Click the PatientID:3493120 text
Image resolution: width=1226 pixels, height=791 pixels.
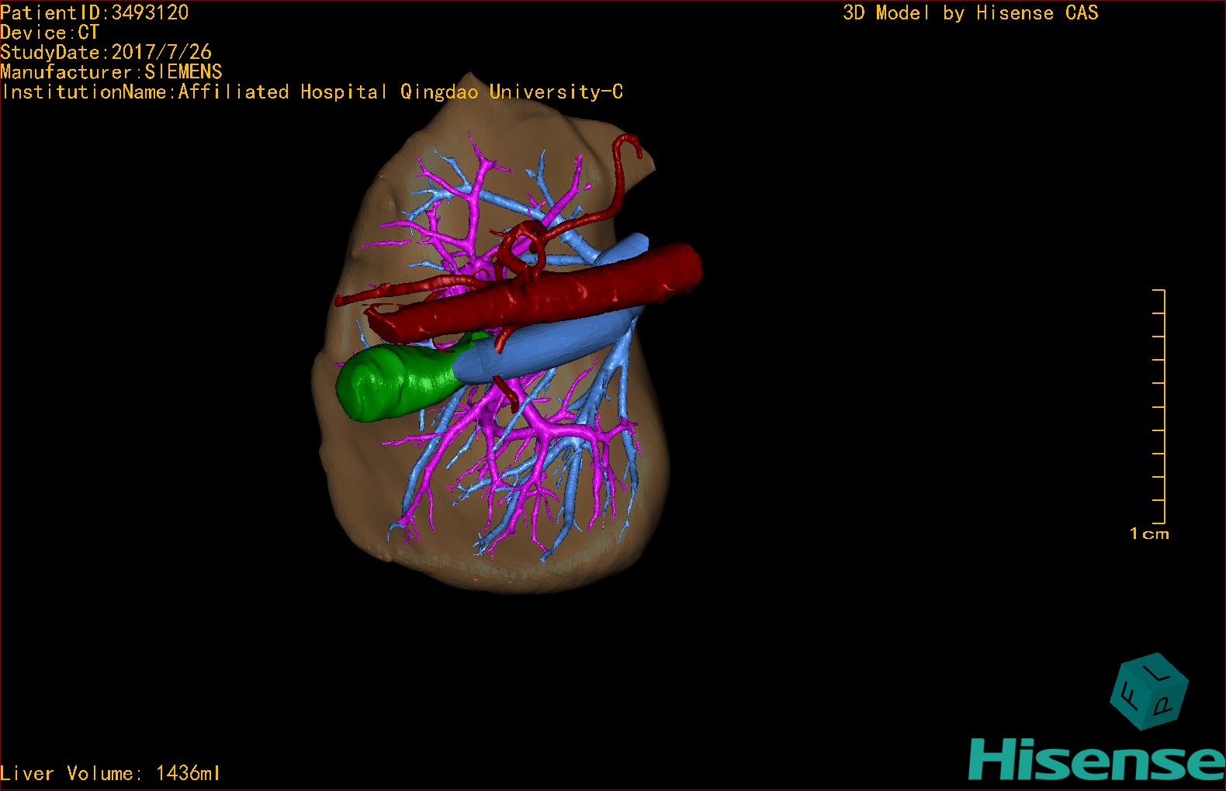pos(94,12)
